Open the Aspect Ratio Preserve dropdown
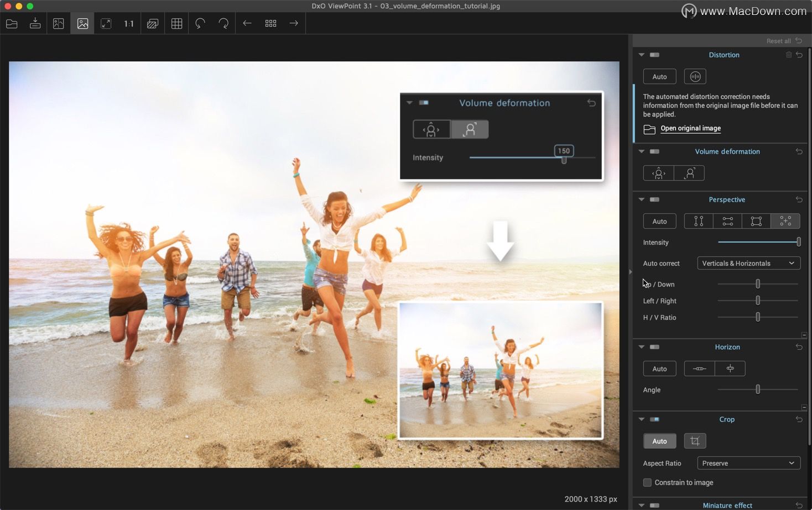The image size is (812, 510). coord(748,463)
